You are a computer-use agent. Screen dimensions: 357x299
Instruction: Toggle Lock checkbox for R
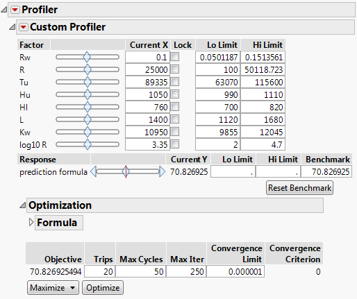click(x=175, y=69)
